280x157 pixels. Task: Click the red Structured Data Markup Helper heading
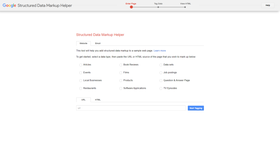[x=100, y=35]
